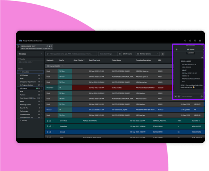
Task: Click the emoji icon in message box
Action: click(201, 96)
